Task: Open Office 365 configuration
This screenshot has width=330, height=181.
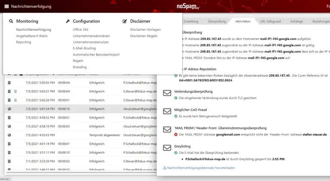Action: (81, 30)
